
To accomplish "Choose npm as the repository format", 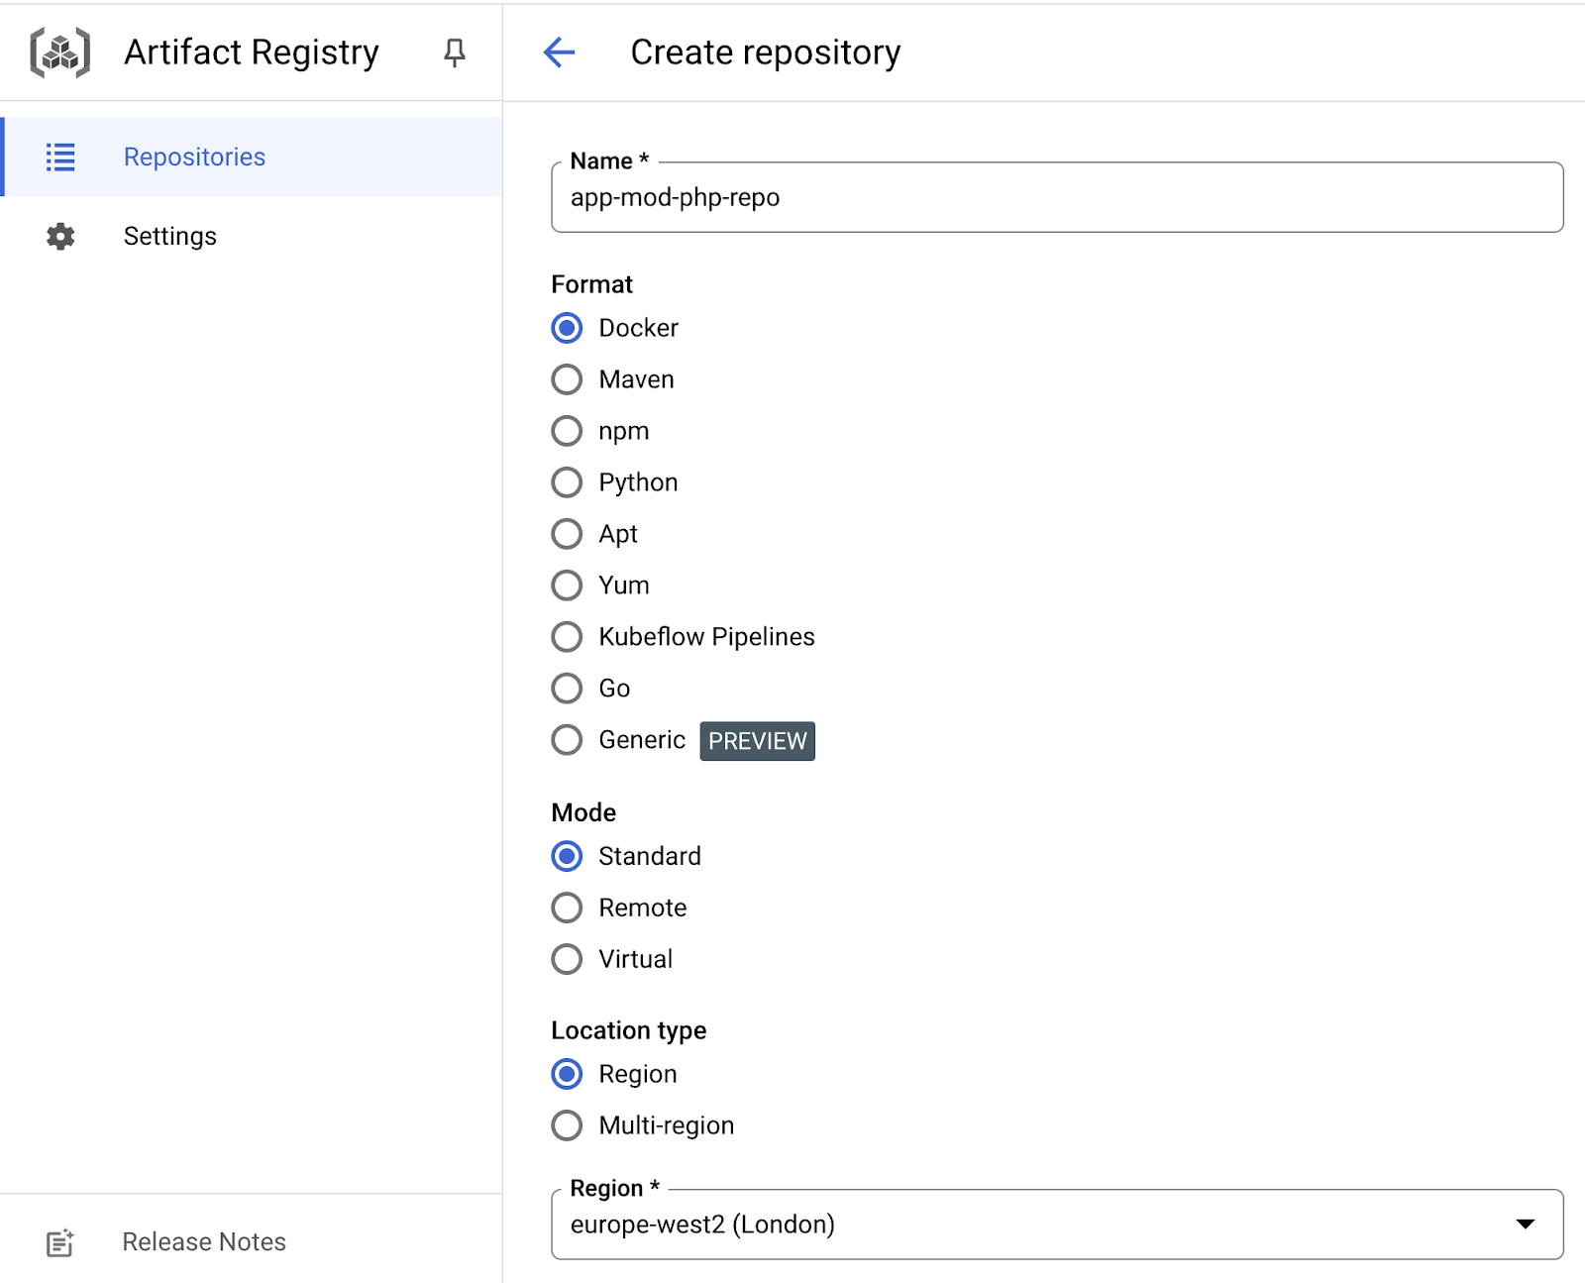I will [x=567, y=431].
